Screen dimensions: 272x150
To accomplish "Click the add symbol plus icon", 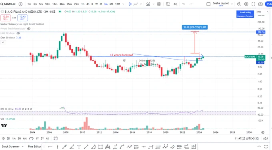I will pyautogui.click(x=20, y=4).
